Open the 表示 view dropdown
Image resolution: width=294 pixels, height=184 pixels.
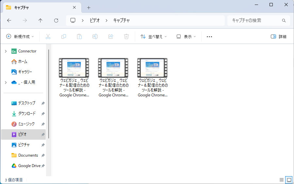[186, 36]
